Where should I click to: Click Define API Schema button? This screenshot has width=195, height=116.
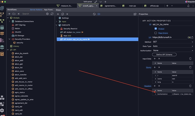[x=164, y=54]
